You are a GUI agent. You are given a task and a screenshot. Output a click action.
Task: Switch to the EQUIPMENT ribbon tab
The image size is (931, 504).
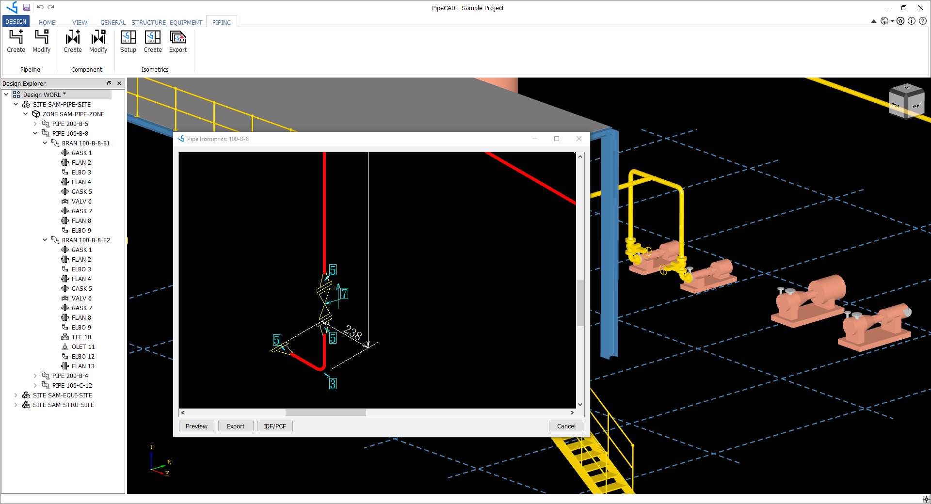186,22
